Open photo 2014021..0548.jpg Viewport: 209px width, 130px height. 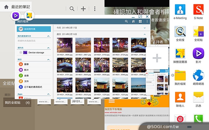coord(120,65)
